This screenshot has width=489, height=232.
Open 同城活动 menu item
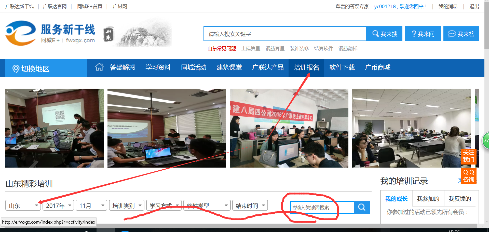click(194, 67)
